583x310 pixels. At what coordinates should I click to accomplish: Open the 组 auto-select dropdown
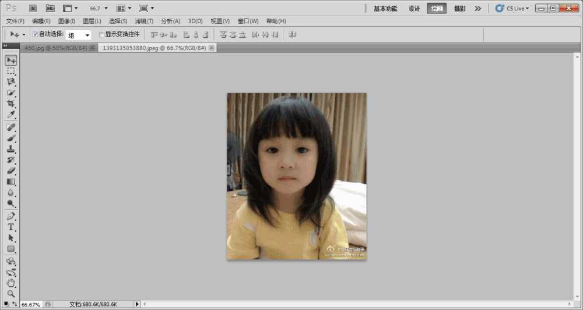79,35
